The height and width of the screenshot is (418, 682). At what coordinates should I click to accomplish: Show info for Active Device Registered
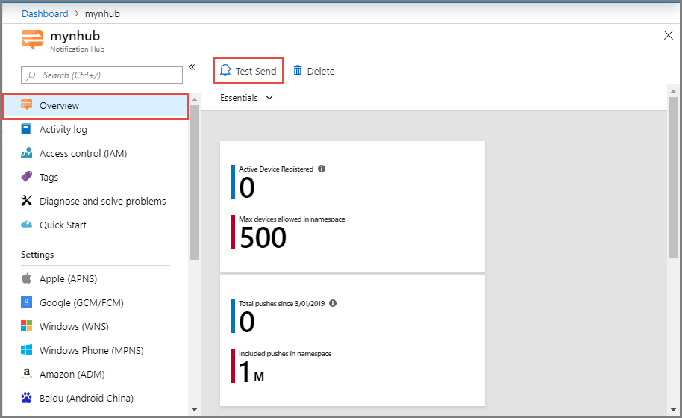click(x=322, y=169)
